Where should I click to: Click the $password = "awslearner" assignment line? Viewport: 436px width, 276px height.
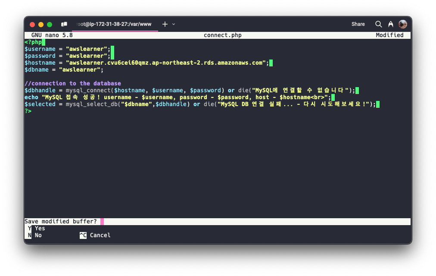point(67,56)
